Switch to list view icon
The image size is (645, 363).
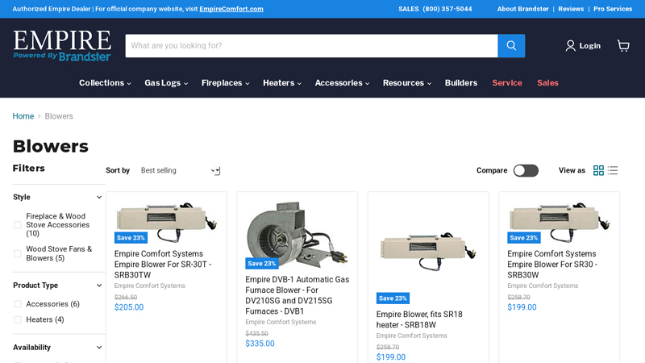pos(613,170)
